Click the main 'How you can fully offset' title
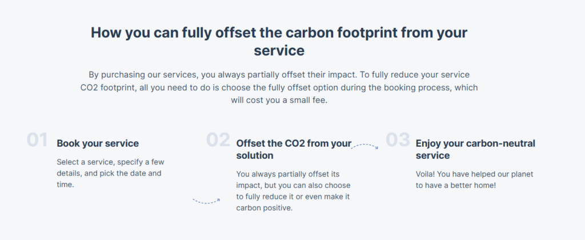Viewport: 585px width, 240px height. (279, 42)
